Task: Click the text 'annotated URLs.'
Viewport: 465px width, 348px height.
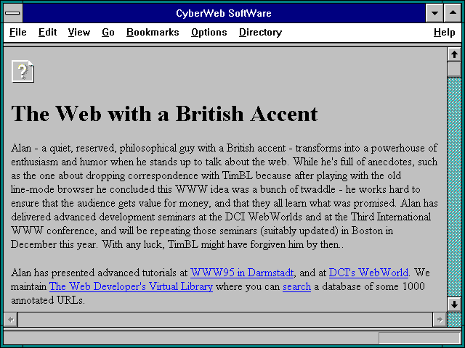Action: click(x=48, y=300)
